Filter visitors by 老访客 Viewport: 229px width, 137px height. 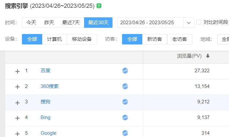click(x=180, y=39)
